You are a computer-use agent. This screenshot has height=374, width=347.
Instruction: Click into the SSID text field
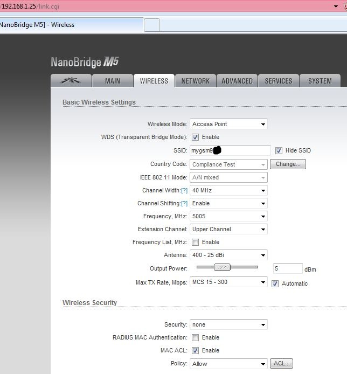tap(230, 150)
